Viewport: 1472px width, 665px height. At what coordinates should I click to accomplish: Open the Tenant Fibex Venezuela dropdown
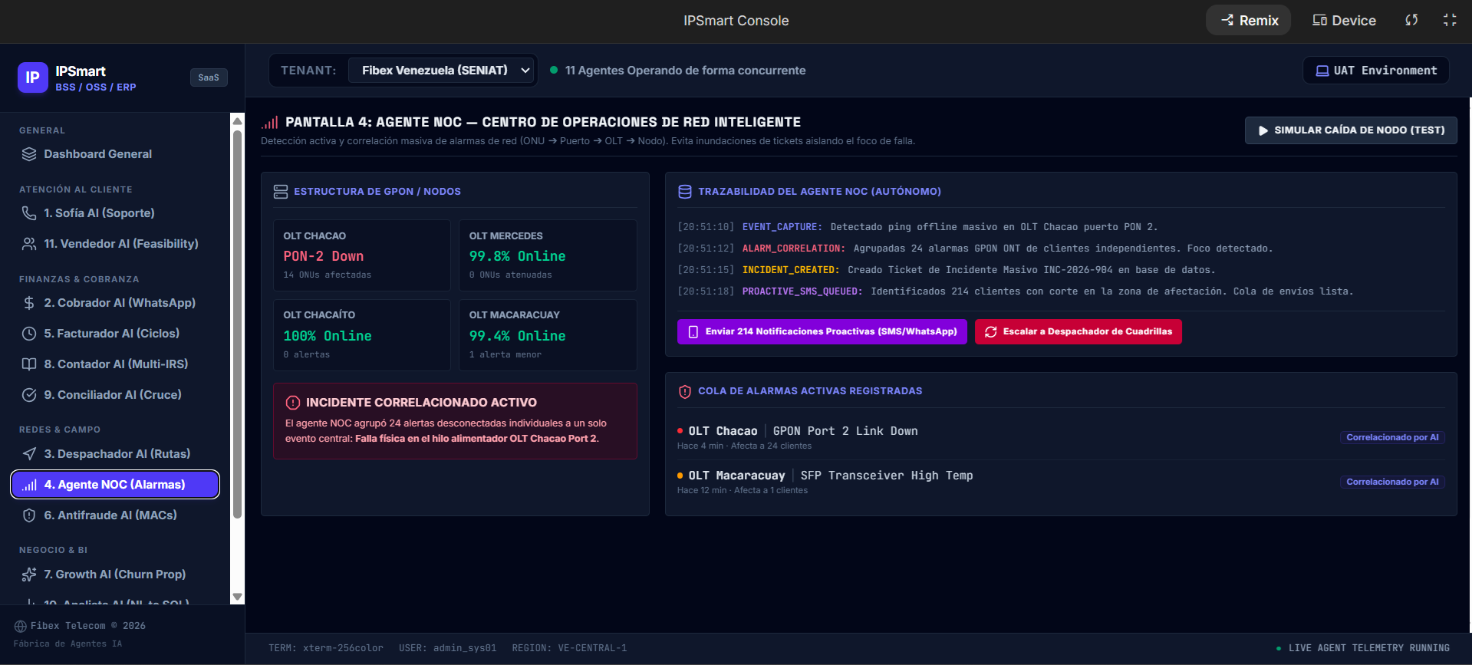pos(441,71)
